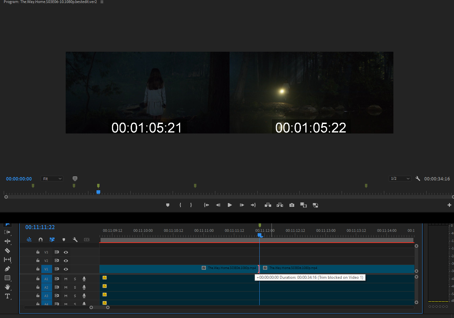This screenshot has height=318, width=454.
Task: Select the right V1 video clip
Action: pyautogui.click(x=337, y=269)
